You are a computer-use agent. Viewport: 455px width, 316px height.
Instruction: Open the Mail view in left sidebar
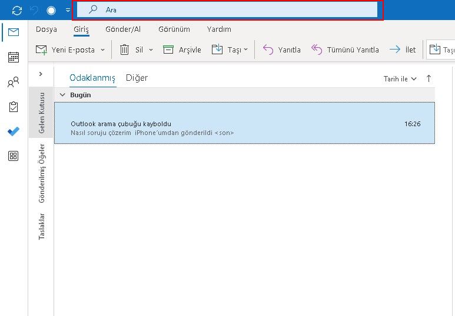tap(13, 32)
